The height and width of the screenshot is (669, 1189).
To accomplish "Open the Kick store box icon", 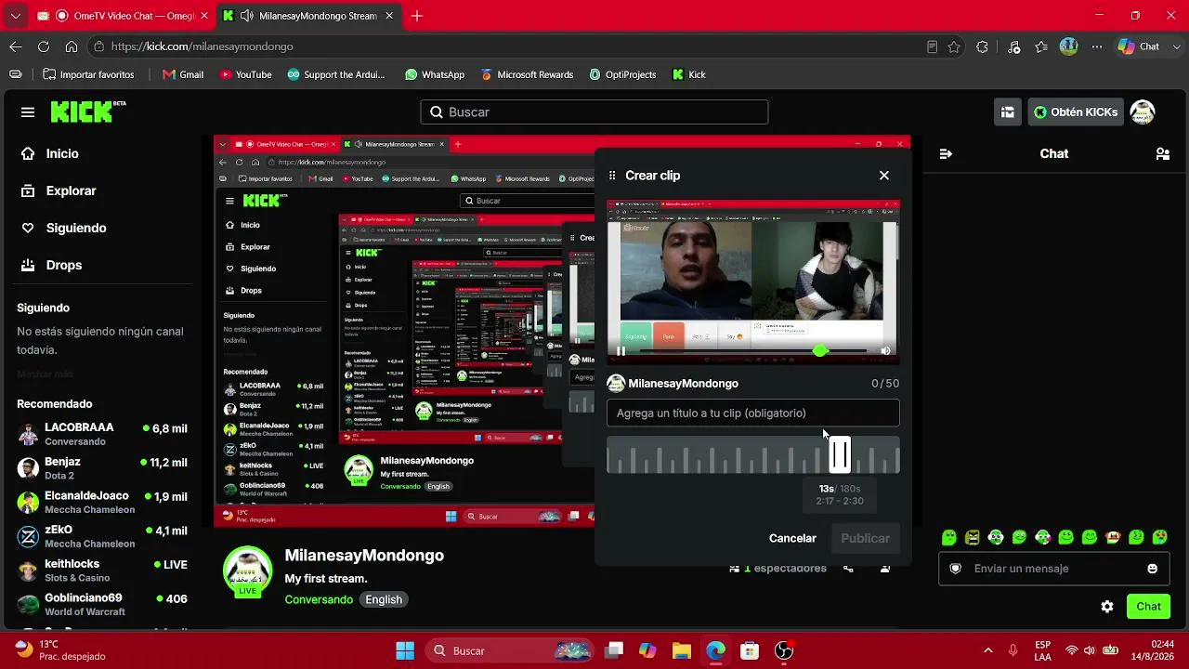I will pos(1007,112).
